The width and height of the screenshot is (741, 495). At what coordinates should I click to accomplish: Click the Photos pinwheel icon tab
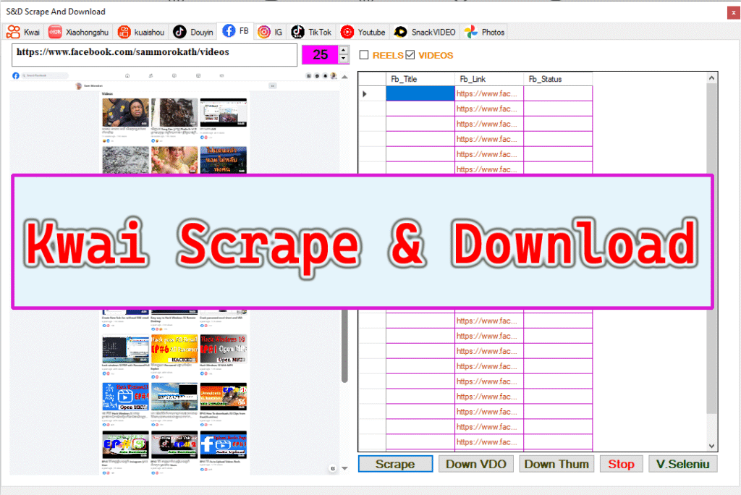(x=470, y=32)
